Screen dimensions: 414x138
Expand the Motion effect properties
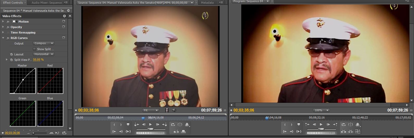tap(3, 22)
